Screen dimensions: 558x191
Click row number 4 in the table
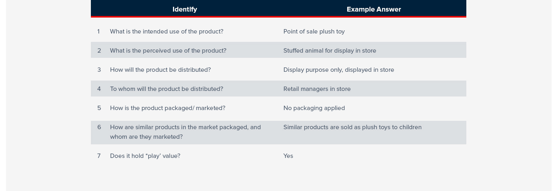click(99, 89)
